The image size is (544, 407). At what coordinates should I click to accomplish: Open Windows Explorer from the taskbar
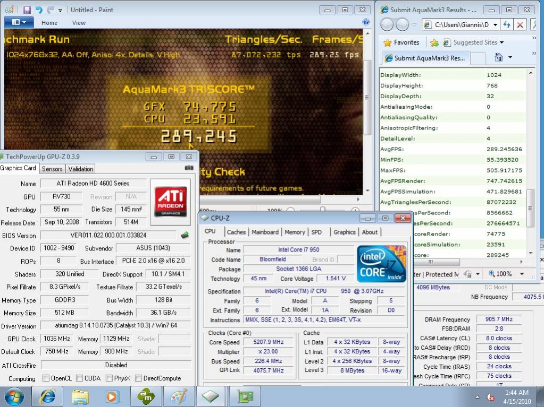point(80,396)
